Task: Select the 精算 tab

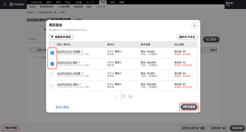Action: pyautogui.click(x=103, y=2)
